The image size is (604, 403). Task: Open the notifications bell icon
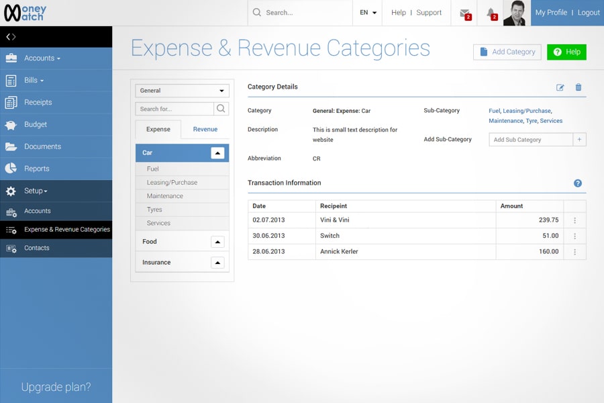coord(491,13)
